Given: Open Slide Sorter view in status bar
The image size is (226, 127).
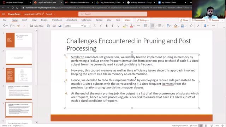Looking at the screenshot, I should [x=206, y=126].
